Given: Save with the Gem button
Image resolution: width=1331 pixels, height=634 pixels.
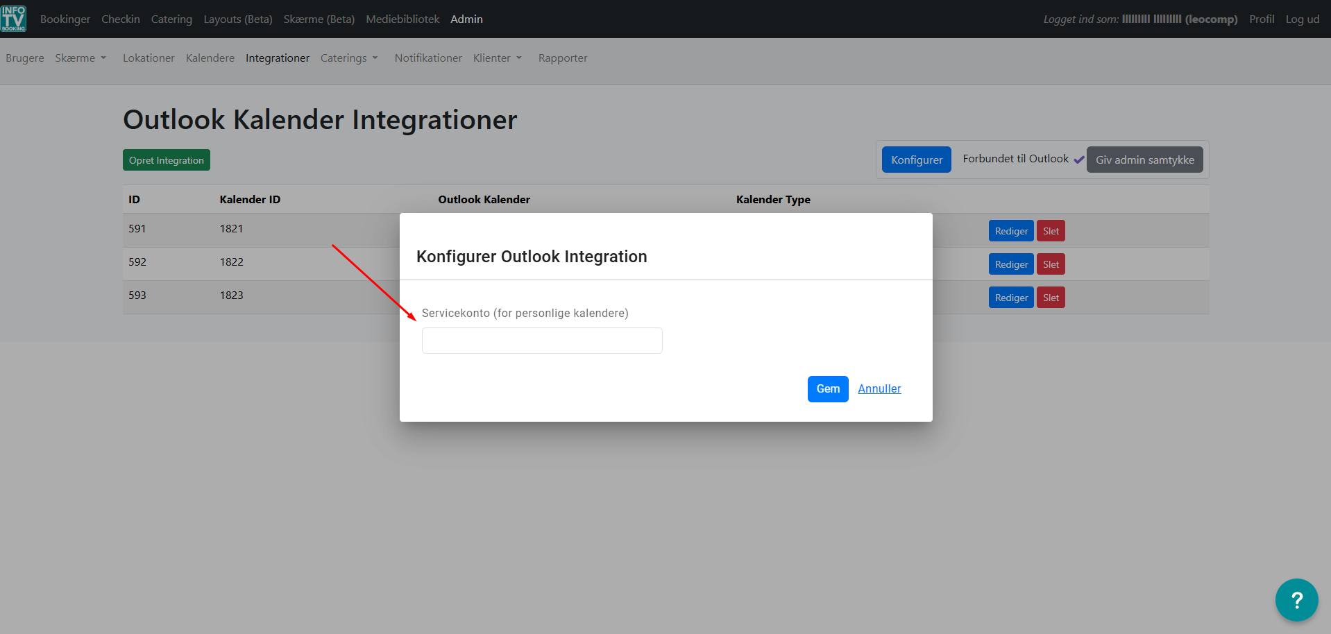Looking at the screenshot, I should (x=828, y=389).
